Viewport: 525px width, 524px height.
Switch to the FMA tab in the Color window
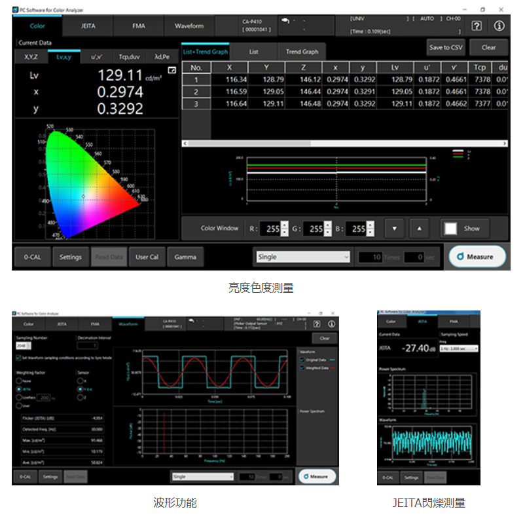pyautogui.click(x=139, y=26)
